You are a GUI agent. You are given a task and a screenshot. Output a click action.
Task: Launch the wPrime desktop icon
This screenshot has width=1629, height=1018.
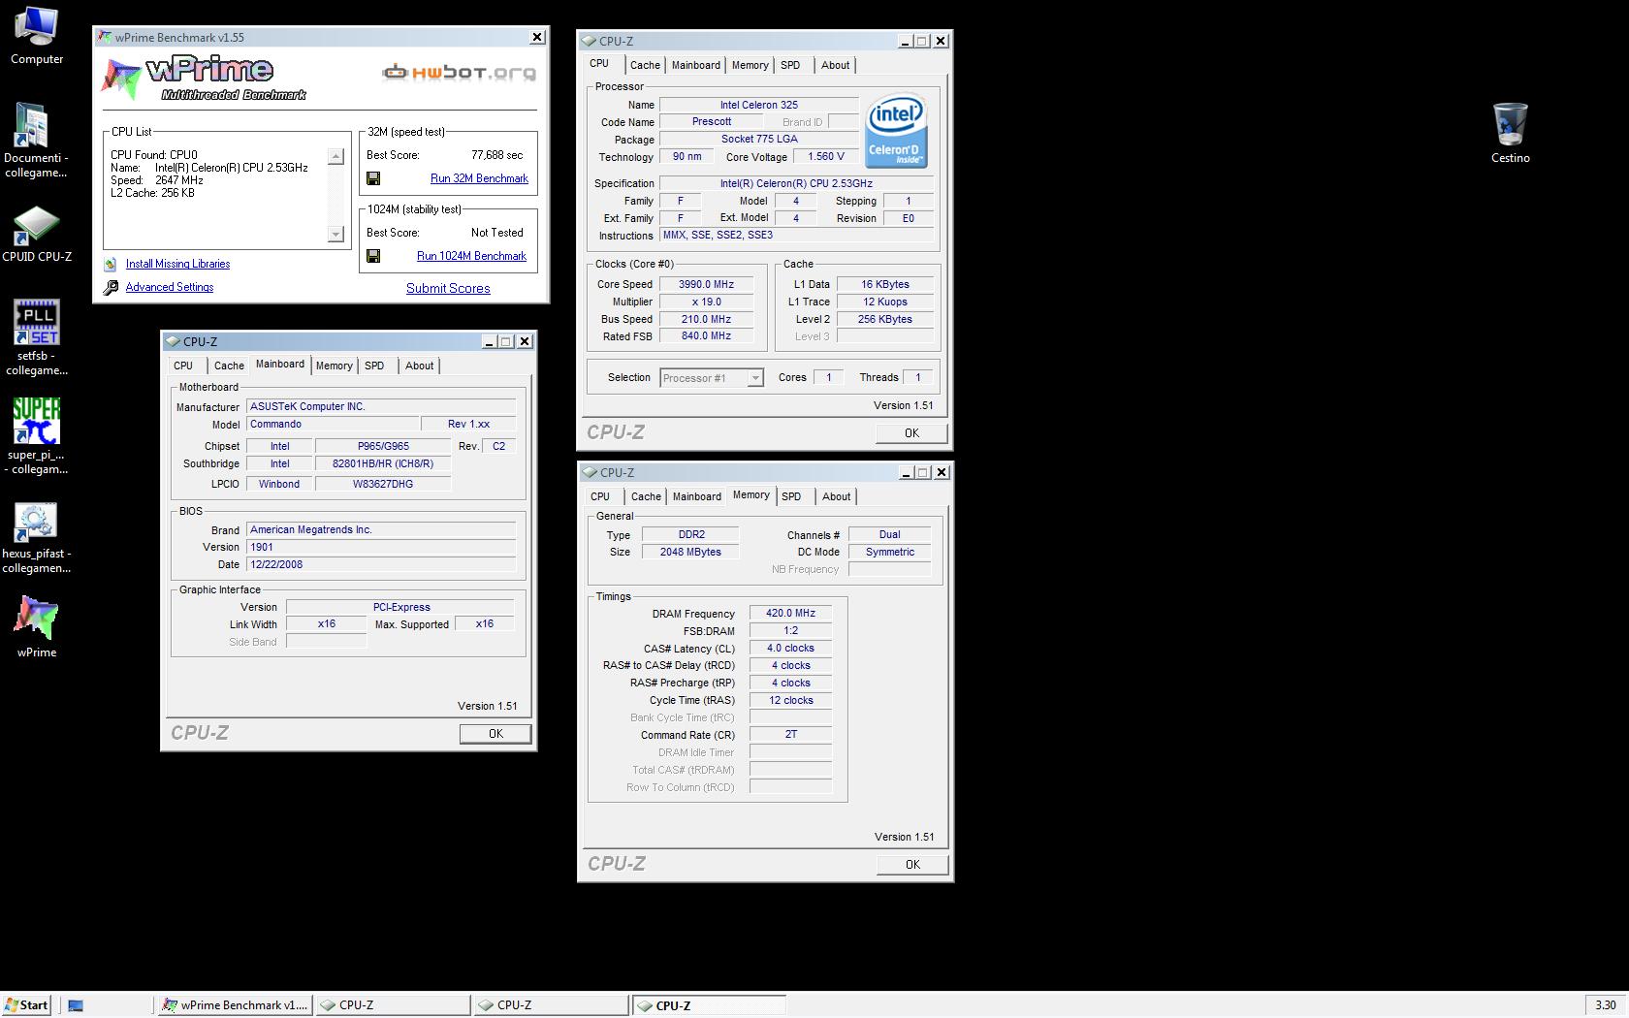coord(37,626)
